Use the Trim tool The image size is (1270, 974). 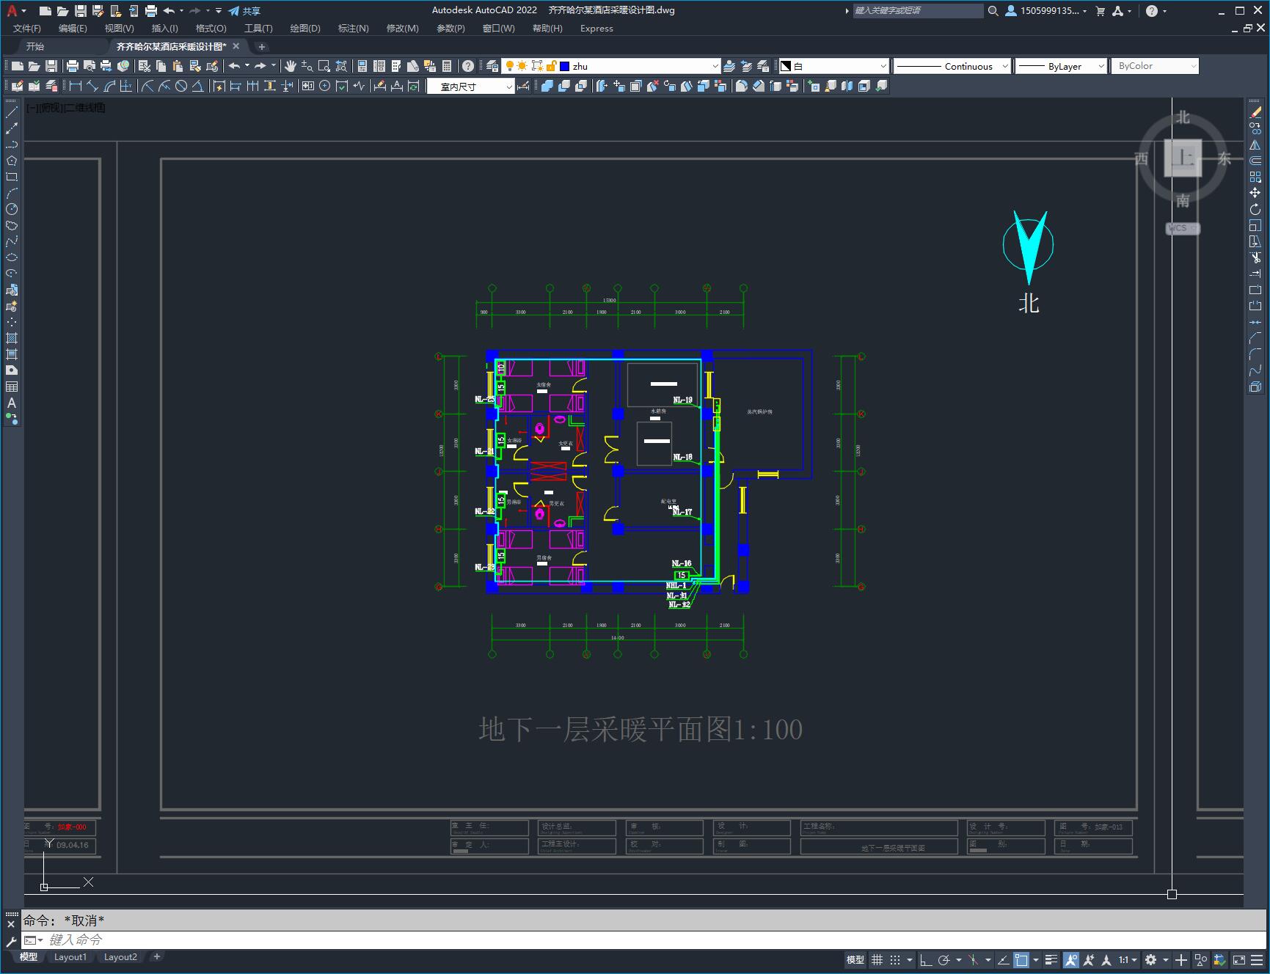tap(1255, 257)
